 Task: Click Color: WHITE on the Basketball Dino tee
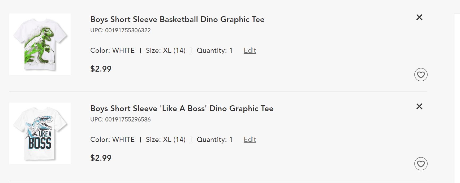[112, 50]
